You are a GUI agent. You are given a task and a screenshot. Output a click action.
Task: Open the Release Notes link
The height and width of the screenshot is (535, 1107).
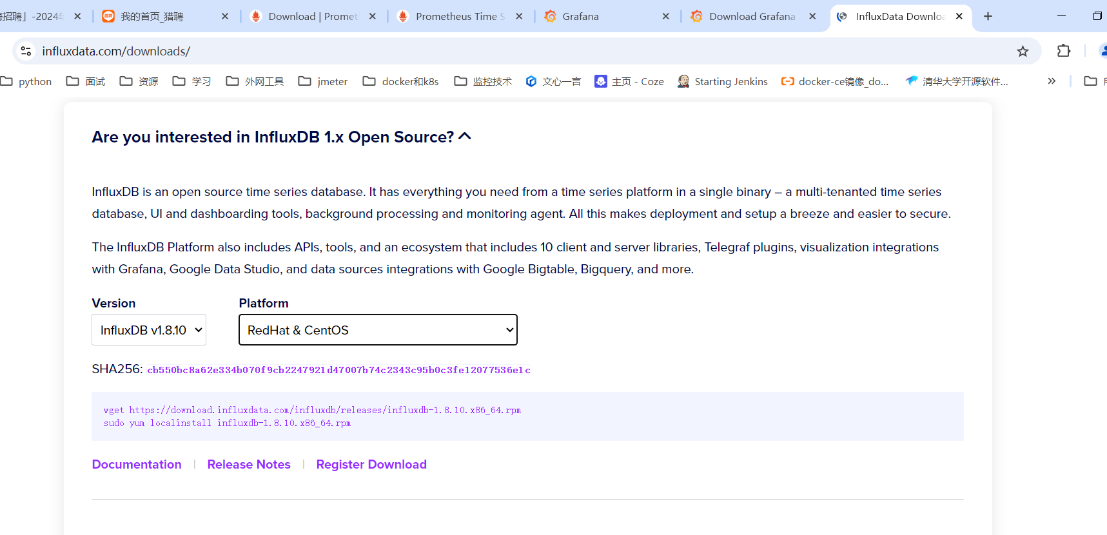[x=249, y=464]
